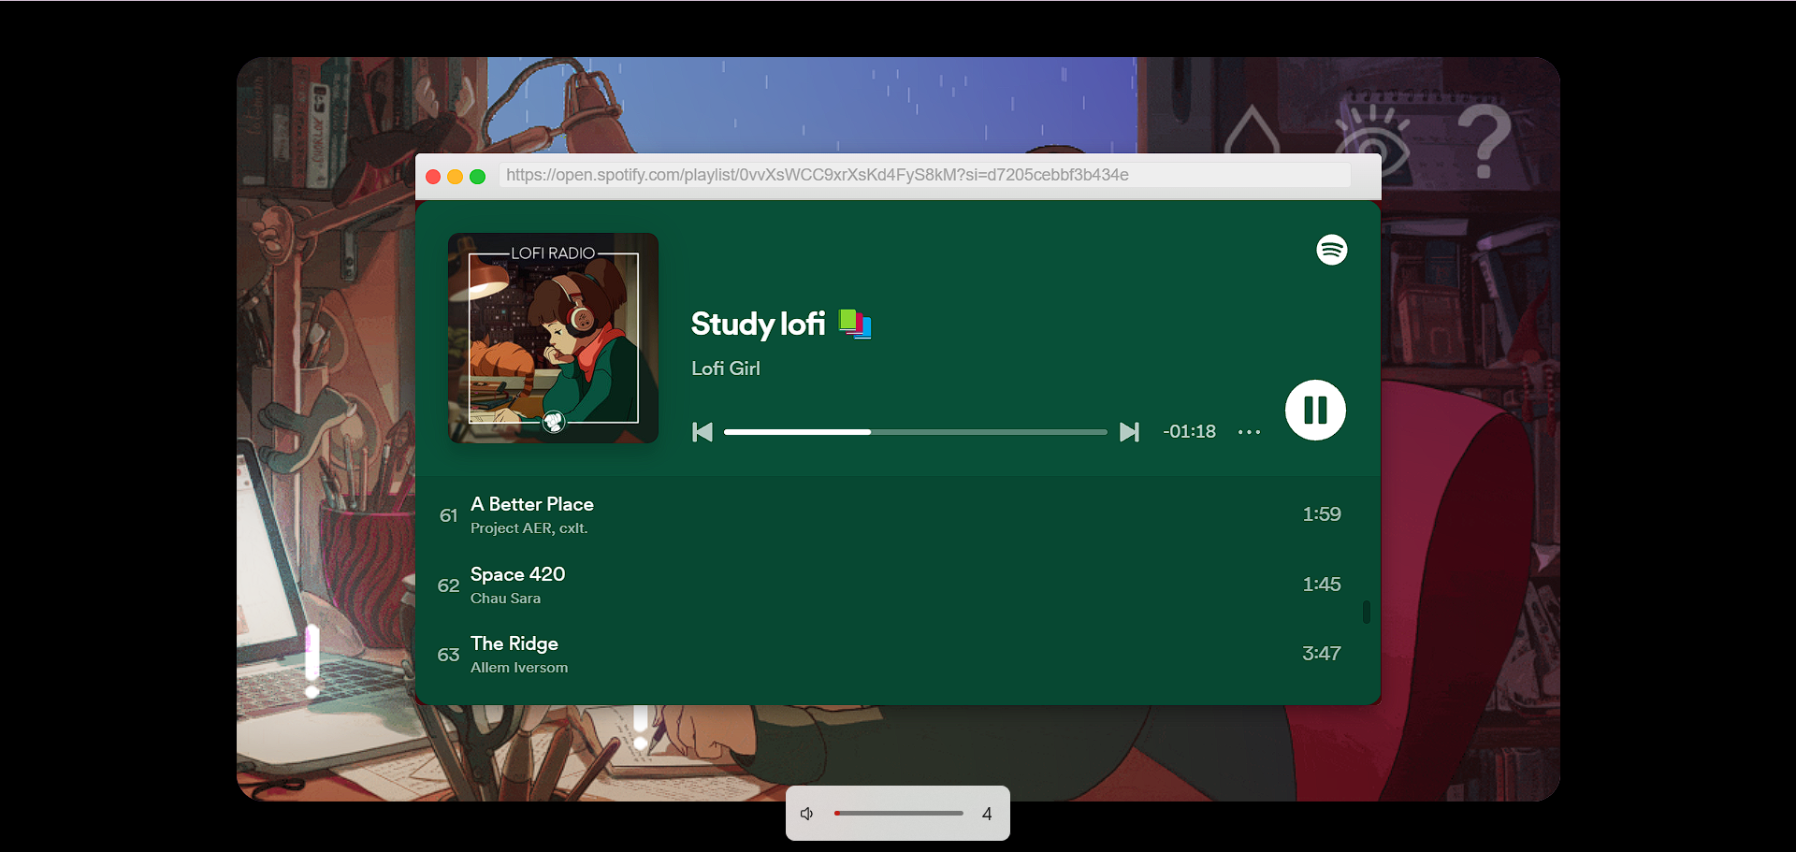The image size is (1796, 852).
Task: Minimize the window with the yellow button
Action: [456, 177]
